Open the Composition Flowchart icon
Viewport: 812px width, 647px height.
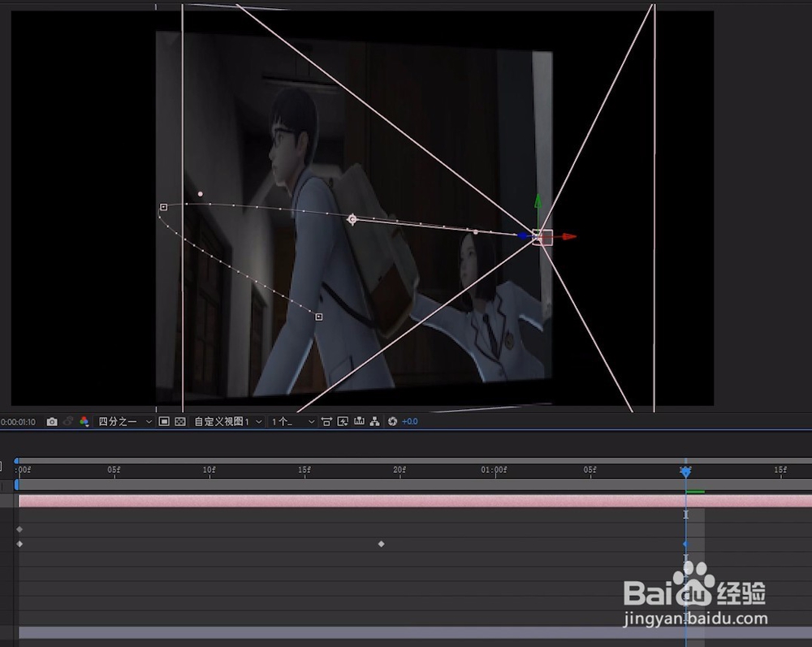[x=375, y=422]
